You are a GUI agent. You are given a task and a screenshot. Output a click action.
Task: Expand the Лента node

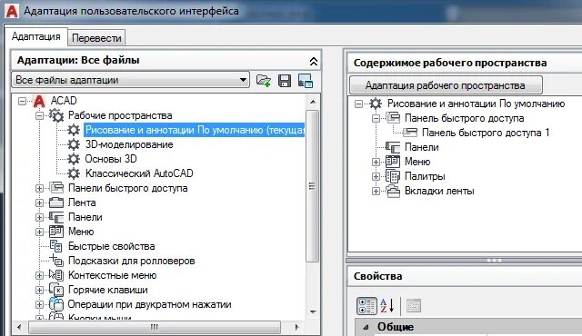39,203
